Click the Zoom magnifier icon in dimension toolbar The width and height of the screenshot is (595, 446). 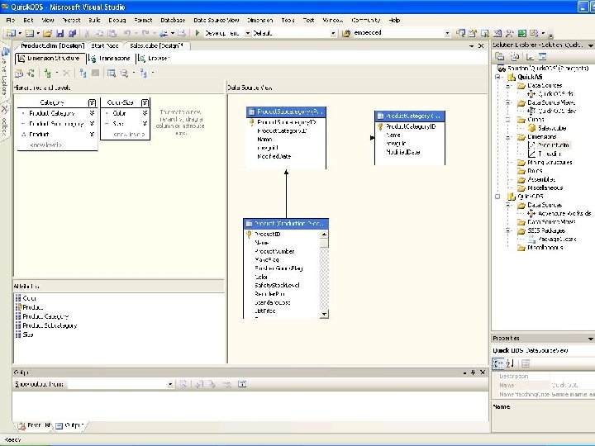pos(125,74)
